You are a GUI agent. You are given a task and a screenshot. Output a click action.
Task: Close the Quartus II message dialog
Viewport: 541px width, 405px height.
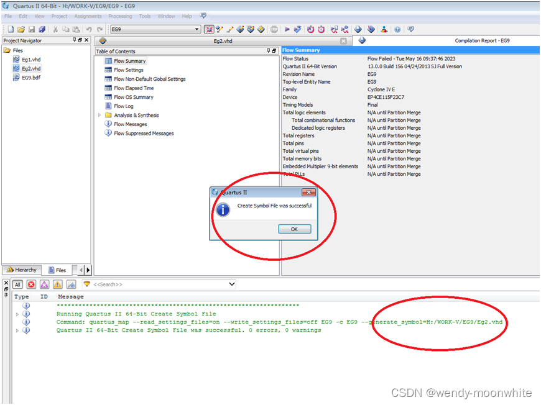pos(309,193)
